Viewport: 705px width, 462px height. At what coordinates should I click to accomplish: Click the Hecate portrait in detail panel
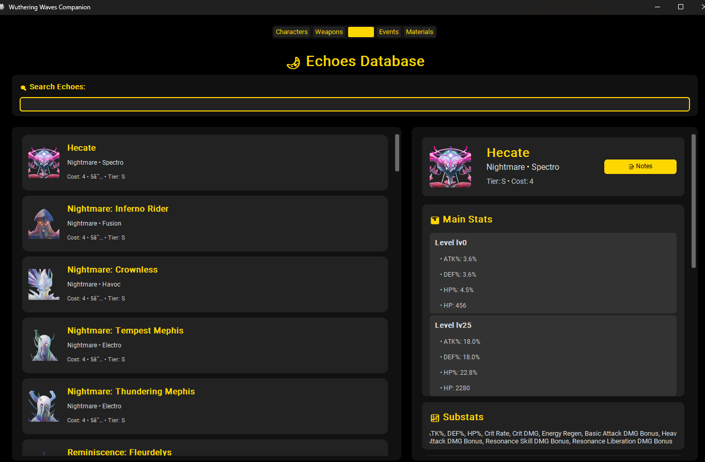pyautogui.click(x=450, y=167)
